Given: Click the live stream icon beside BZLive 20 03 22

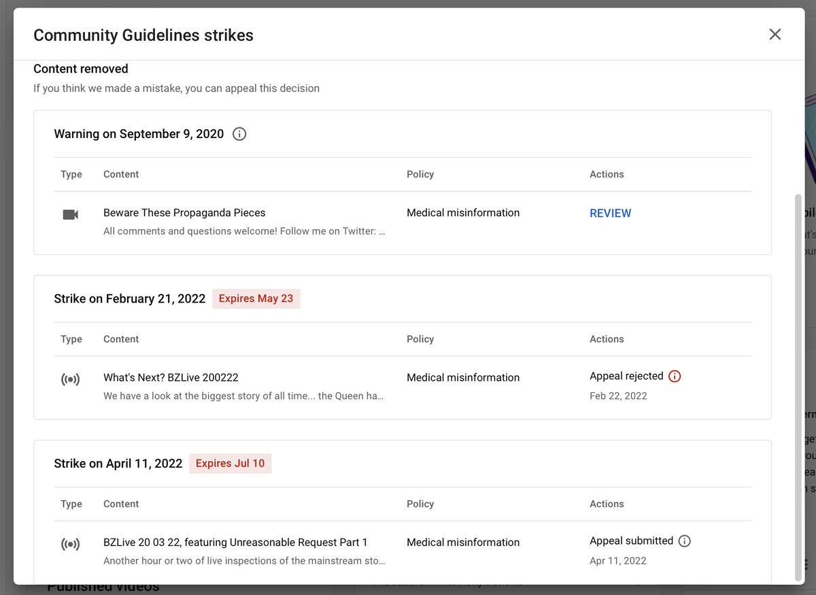Looking at the screenshot, I should tap(71, 544).
